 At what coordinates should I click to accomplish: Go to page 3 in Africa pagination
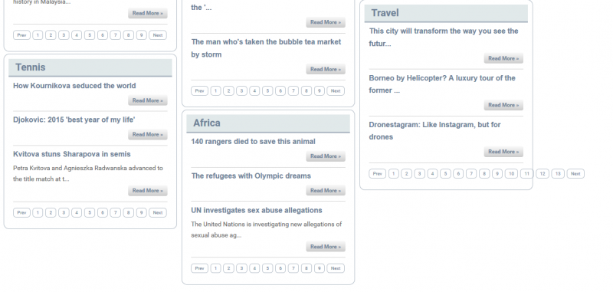tap(241, 268)
